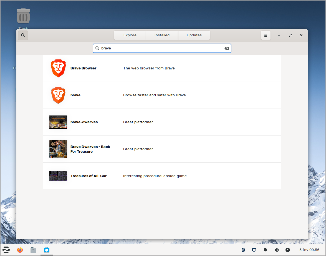
Task: Select Treasures of Ali-Gar title
Action: tap(89, 176)
